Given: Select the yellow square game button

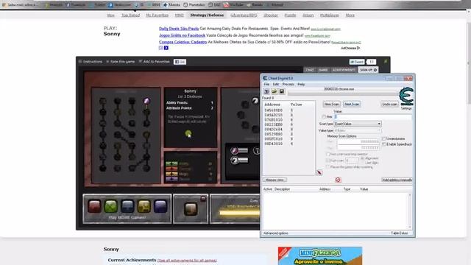Looking at the screenshot, I should point(144,206).
